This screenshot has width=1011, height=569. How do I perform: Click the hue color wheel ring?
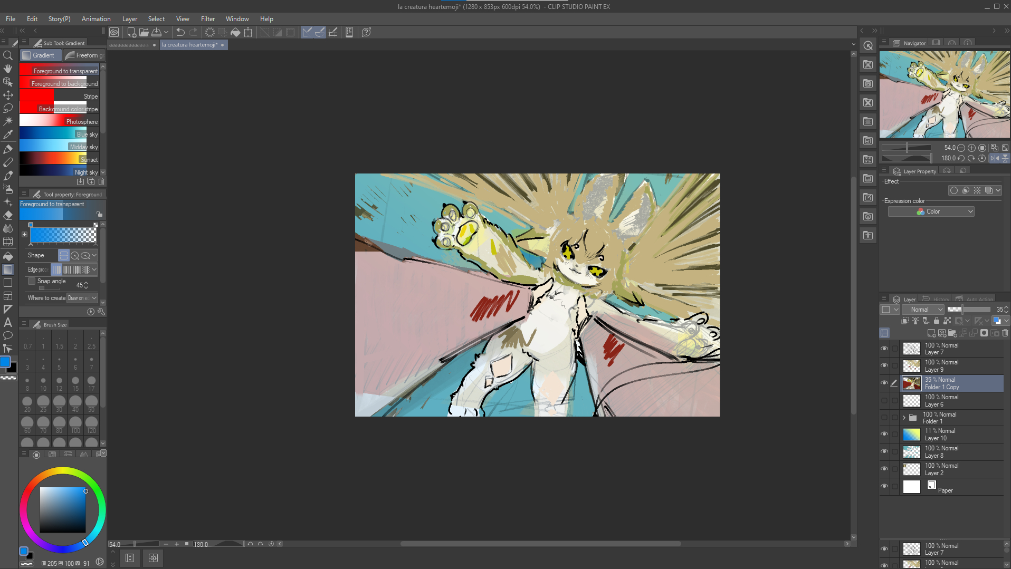point(63,471)
